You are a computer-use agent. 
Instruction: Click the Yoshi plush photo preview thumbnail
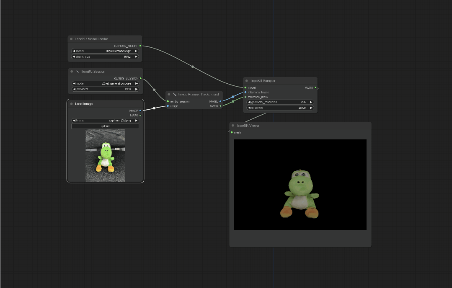(105, 156)
